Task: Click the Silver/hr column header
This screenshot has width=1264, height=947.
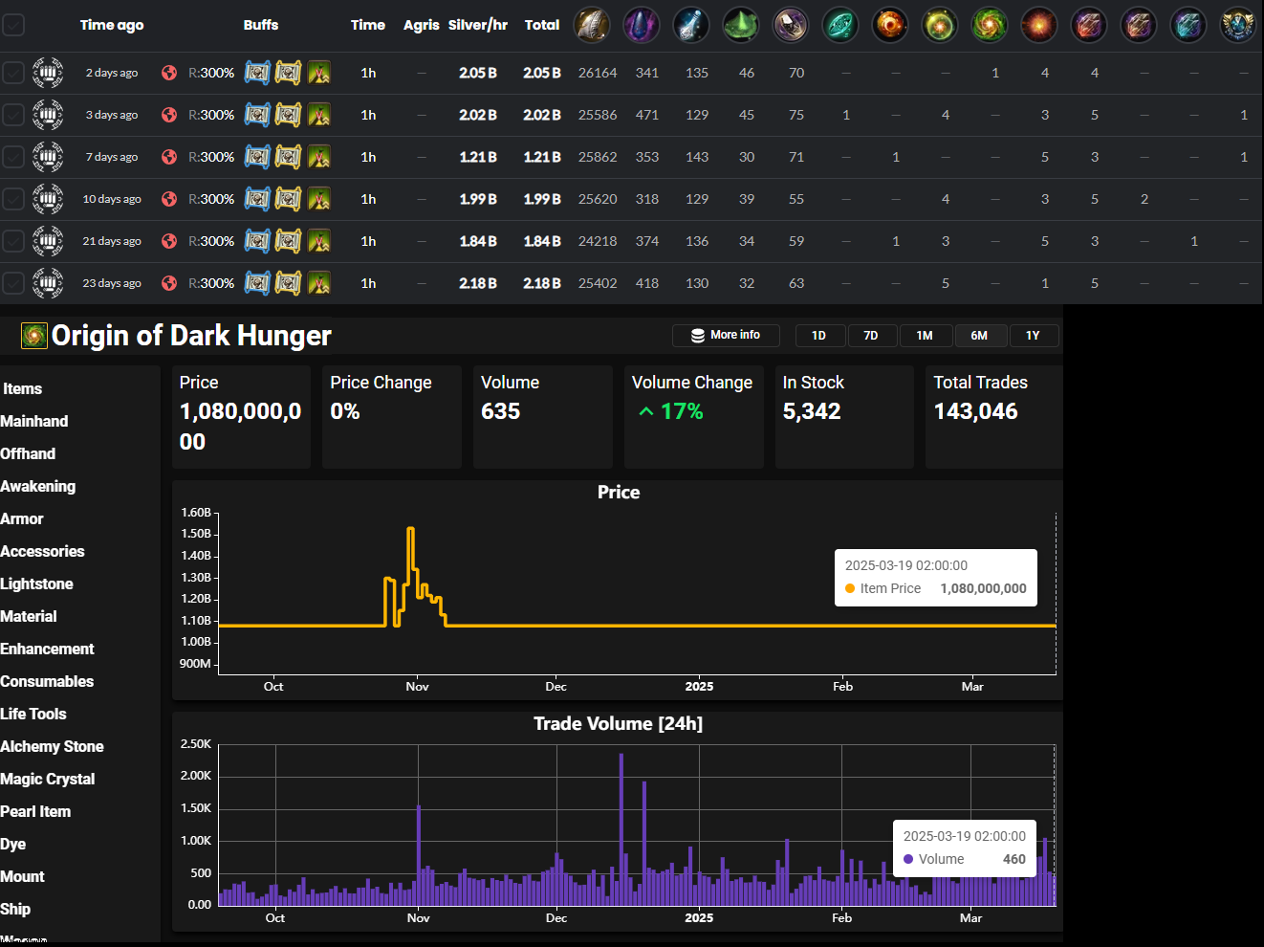Action: [478, 25]
